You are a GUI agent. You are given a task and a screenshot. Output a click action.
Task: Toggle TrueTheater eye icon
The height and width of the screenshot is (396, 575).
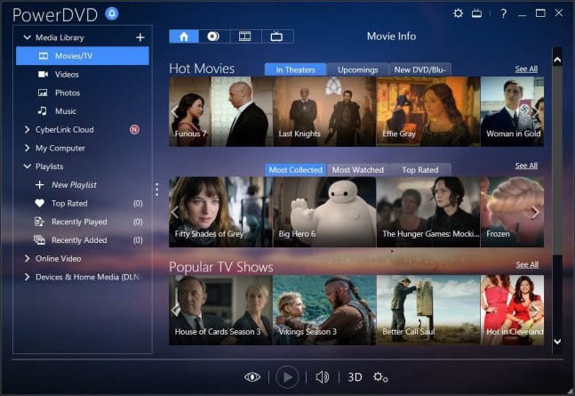[252, 377]
